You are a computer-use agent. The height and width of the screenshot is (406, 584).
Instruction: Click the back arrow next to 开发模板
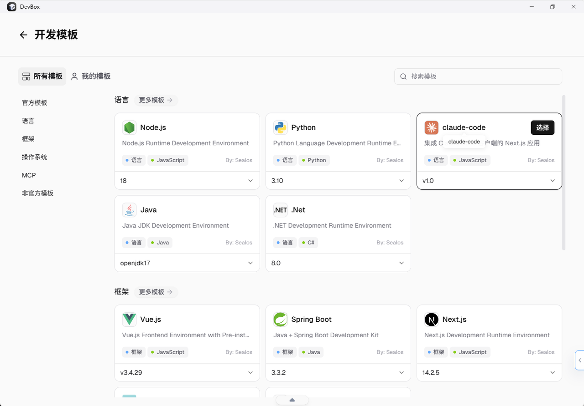[x=24, y=35]
